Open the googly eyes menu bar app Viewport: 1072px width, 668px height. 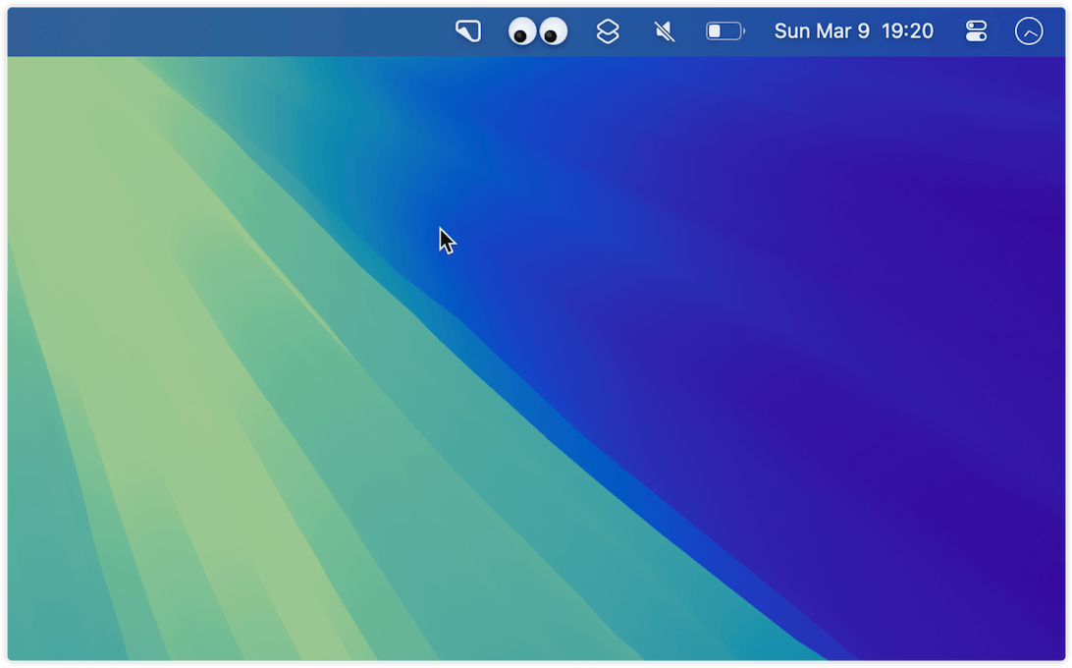tap(538, 31)
